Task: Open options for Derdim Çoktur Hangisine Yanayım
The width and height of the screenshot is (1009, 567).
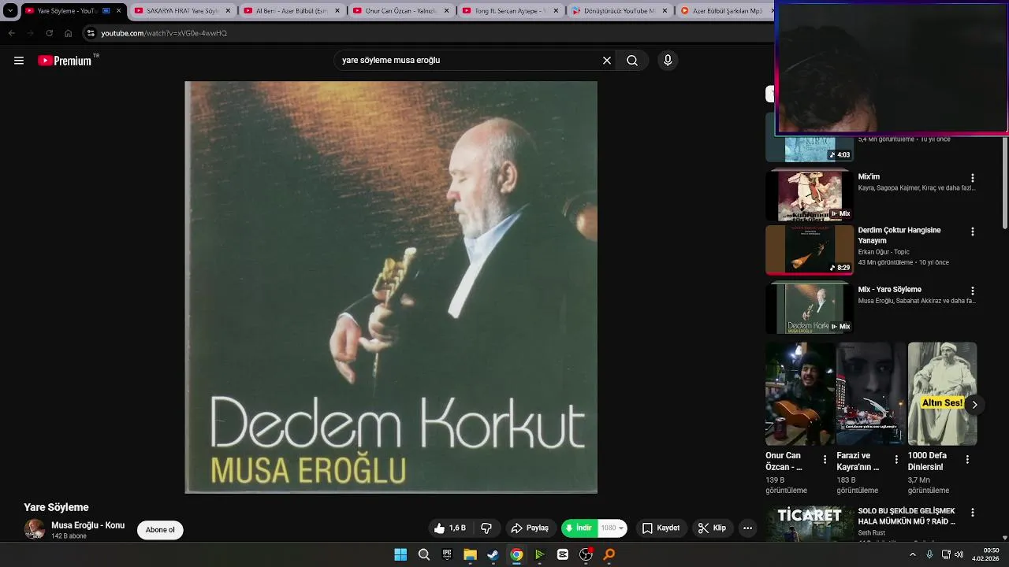Action: click(972, 232)
